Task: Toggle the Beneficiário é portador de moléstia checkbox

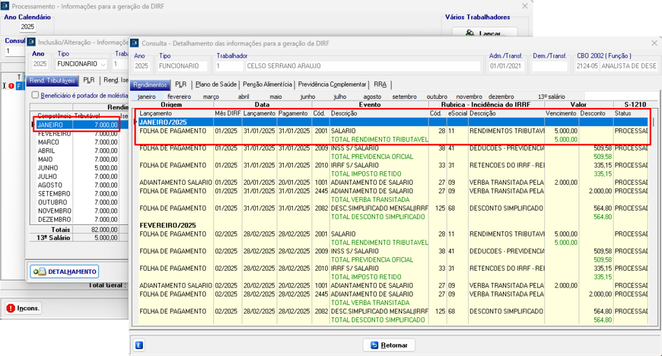Action: [x=36, y=95]
